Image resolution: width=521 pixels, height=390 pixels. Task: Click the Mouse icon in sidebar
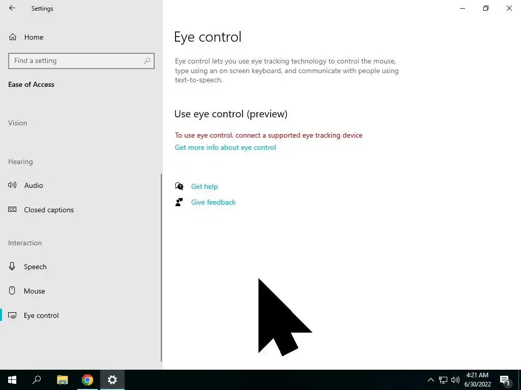(12, 290)
